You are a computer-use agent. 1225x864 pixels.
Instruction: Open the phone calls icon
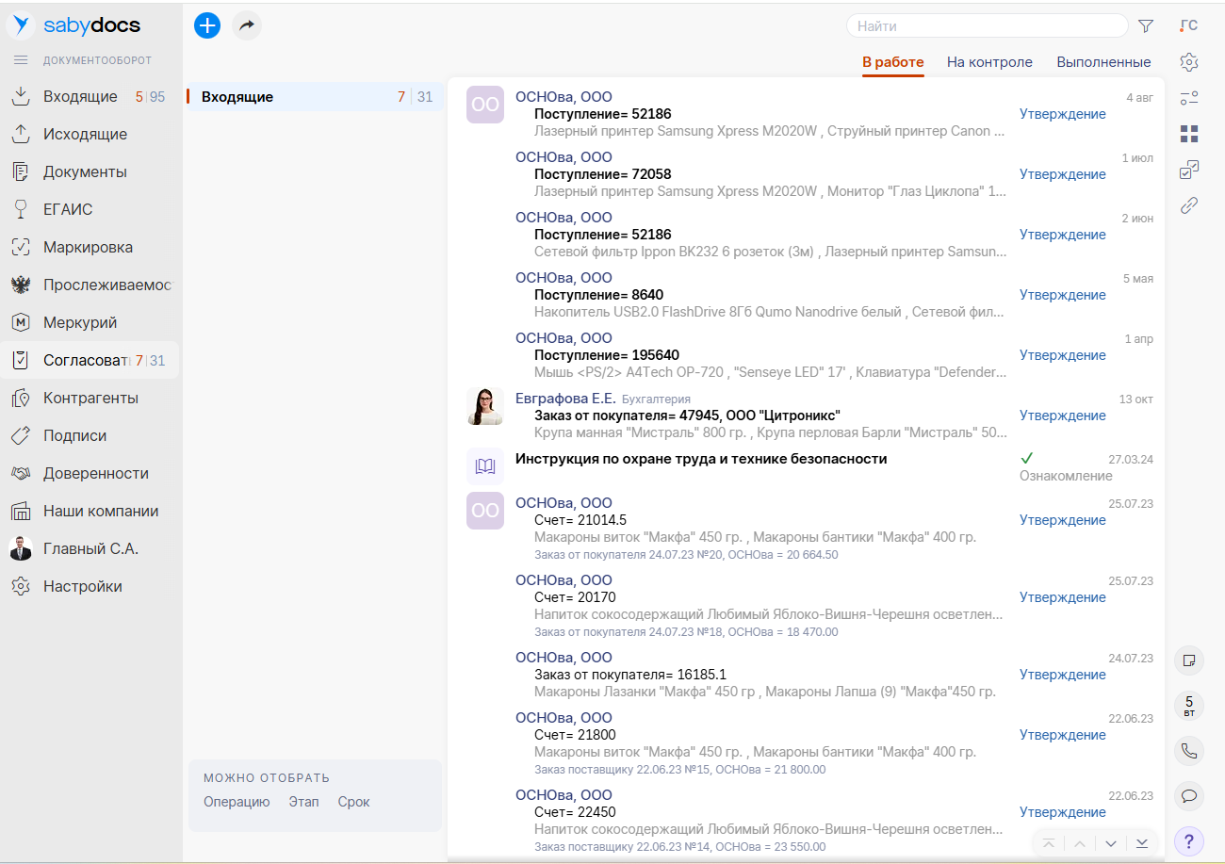pyautogui.click(x=1189, y=751)
